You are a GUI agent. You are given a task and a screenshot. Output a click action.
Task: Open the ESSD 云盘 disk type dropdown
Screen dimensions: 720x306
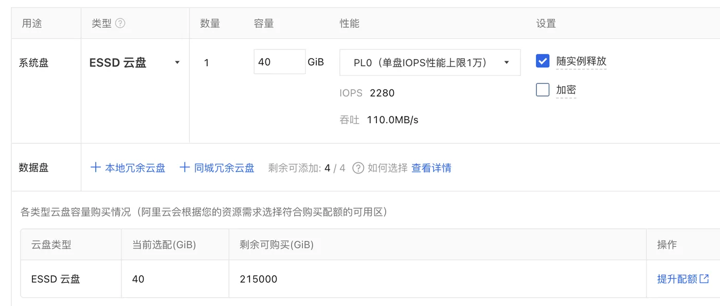click(x=135, y=63)
